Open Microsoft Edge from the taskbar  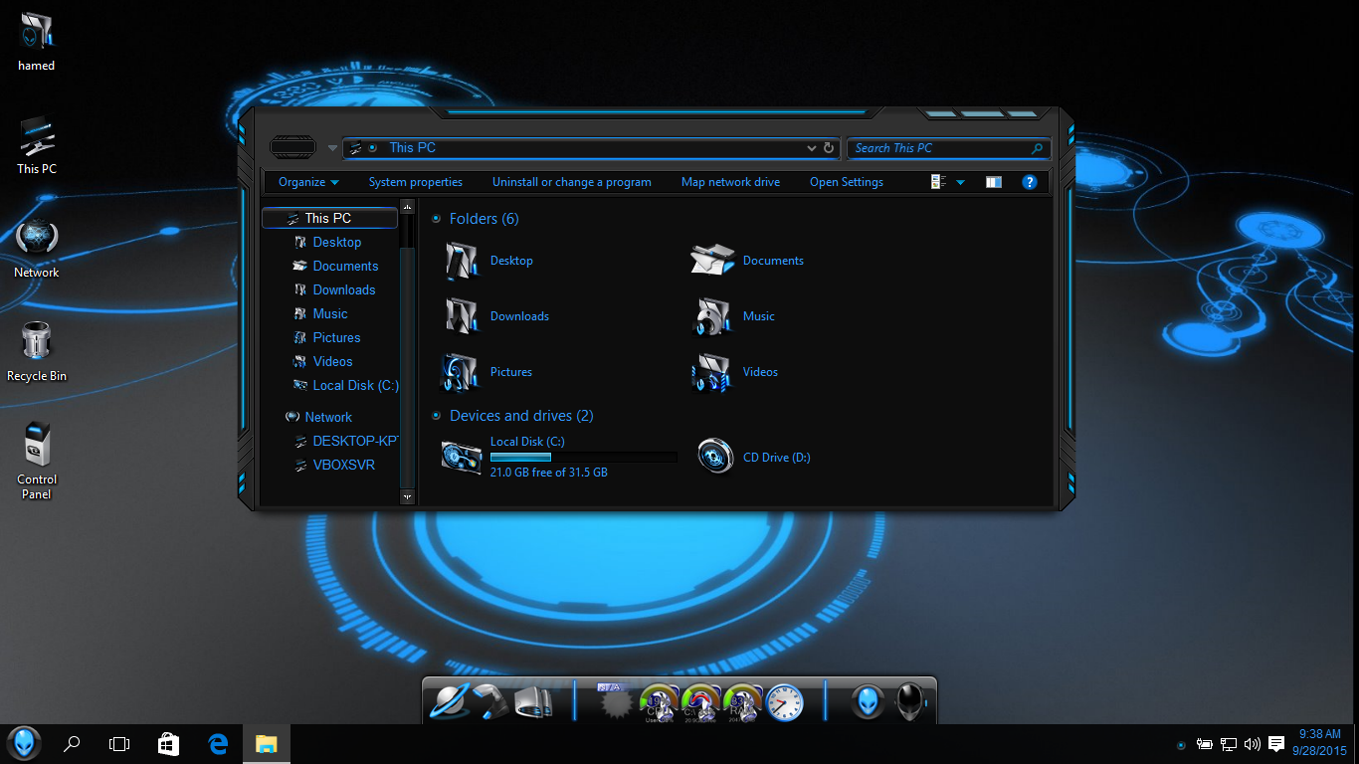[219, 743]
